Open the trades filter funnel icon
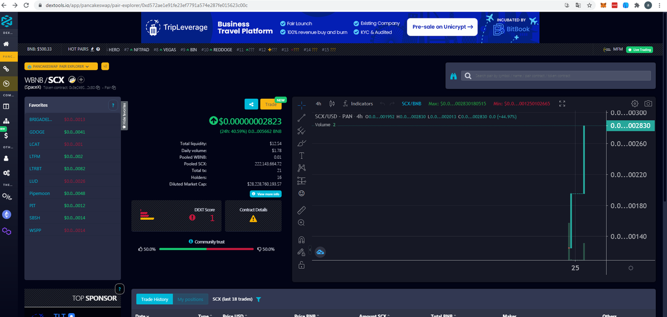 coord(258,299)
